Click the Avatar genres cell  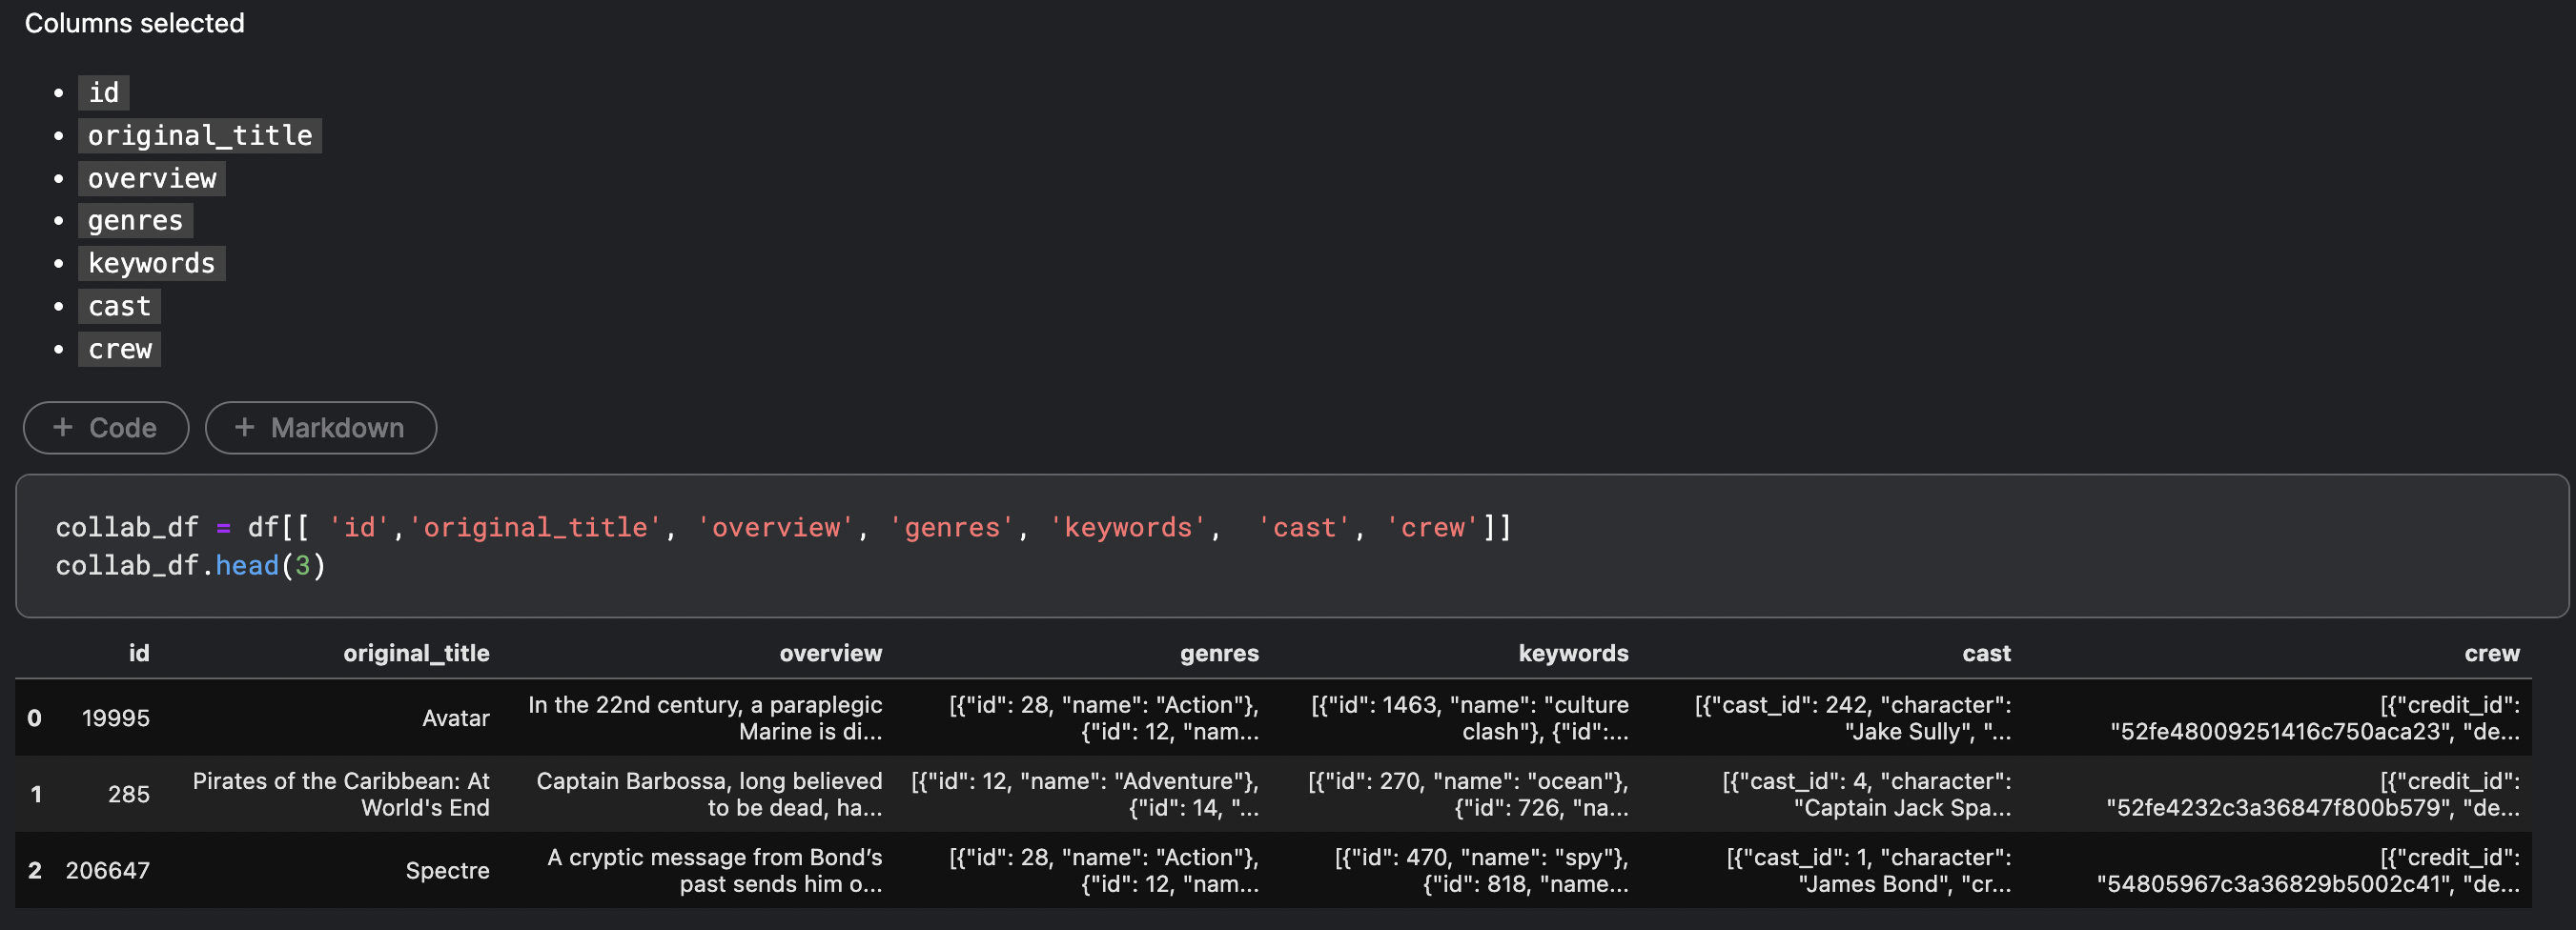[1104, 718]
